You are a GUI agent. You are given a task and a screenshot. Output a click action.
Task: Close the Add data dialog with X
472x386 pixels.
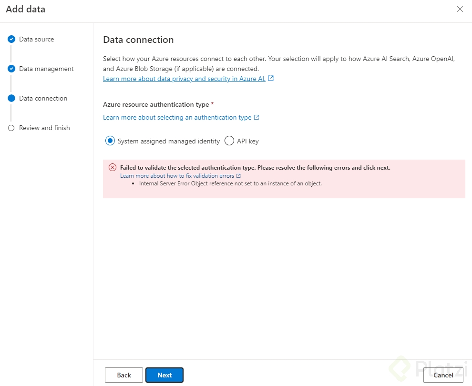point(460,9)
